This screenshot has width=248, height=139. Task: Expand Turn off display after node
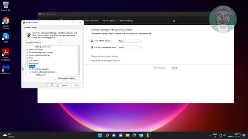coord(30,69)
